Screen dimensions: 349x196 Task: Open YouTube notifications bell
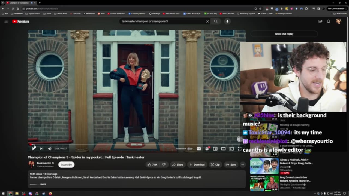click(329, 21)
